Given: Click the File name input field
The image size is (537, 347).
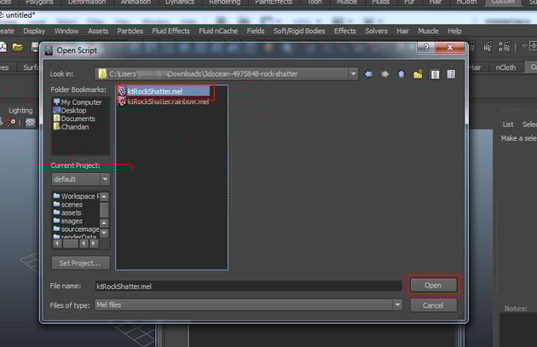Looking at the screenshot, I should [x=248, y=286].
